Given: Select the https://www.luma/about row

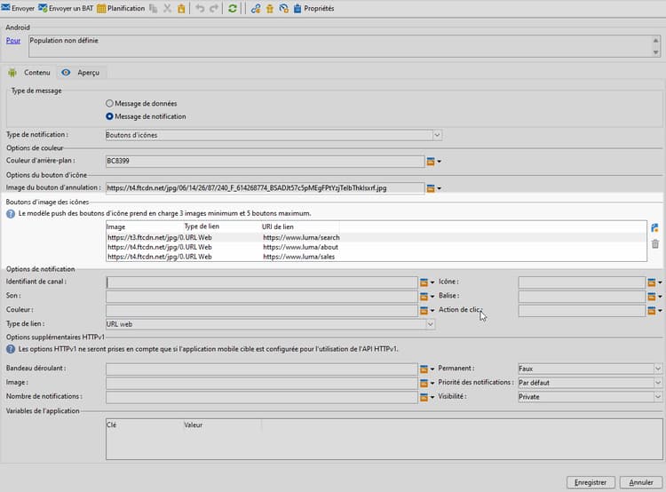Looking at the screenshot, I should pyautogui.click(x=376, y=247).
